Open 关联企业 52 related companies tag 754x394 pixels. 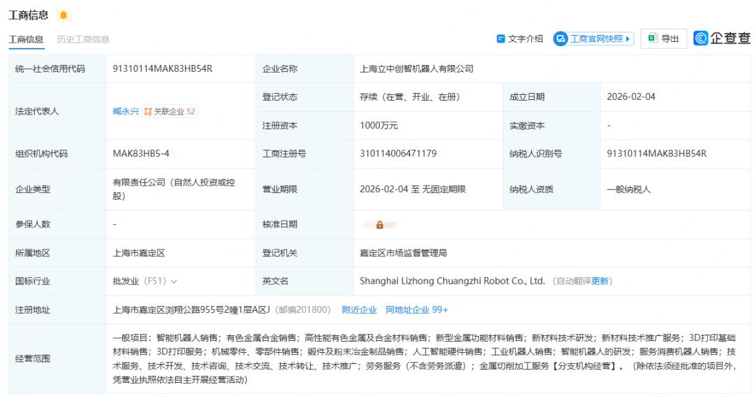[170, 111]
